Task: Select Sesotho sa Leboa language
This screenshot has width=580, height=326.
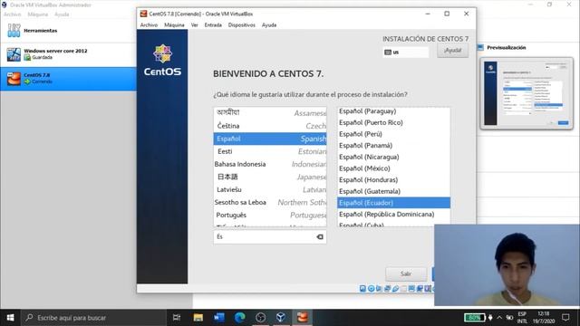Action: tap(270, 203)
